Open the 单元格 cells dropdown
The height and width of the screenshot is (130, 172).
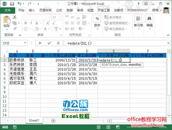point(138,22)
